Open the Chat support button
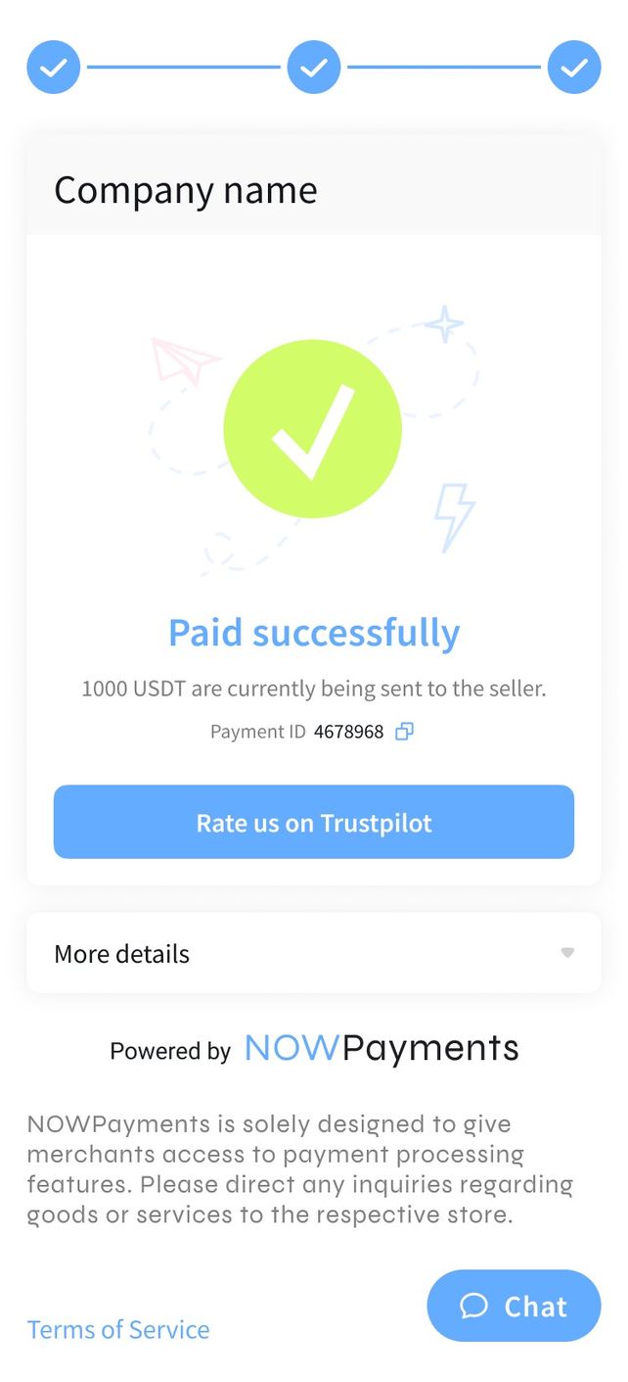 point(515,1306)
